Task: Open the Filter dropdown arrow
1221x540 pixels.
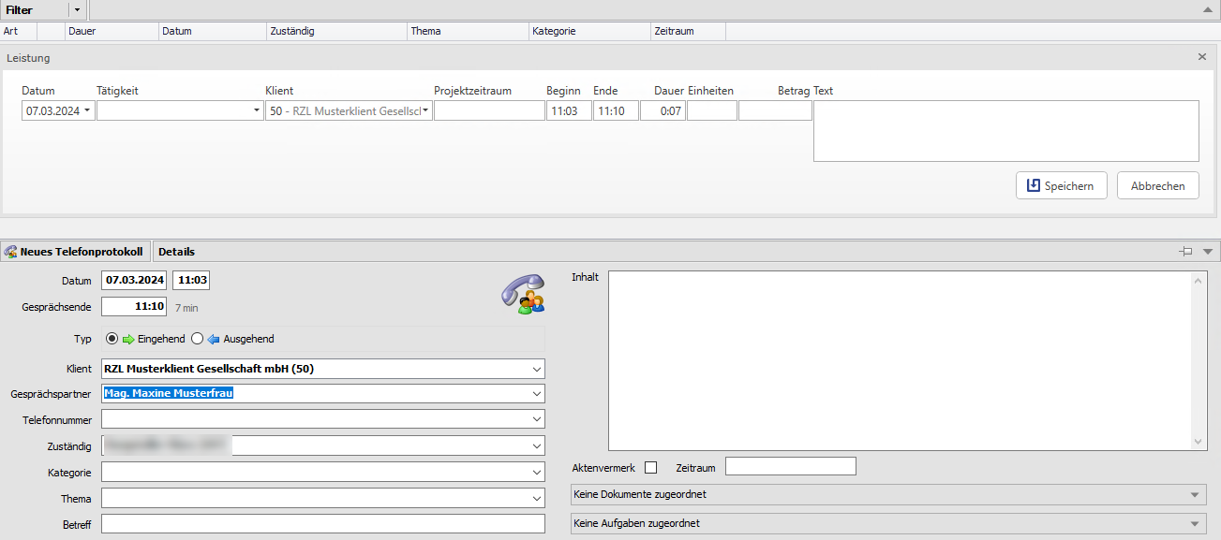Action: (x=77, y=8)
